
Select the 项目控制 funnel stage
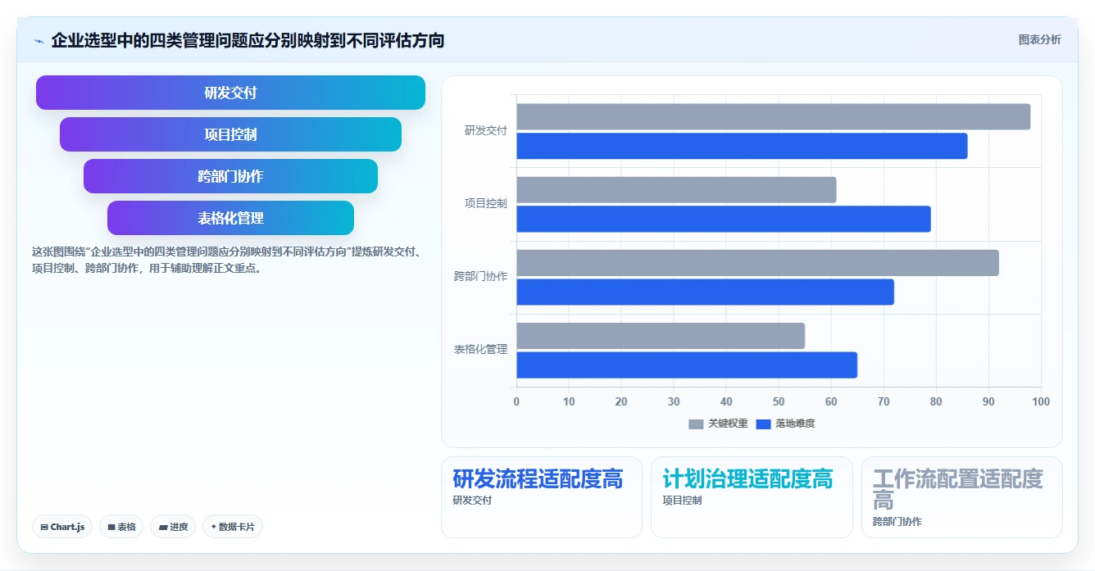pyautogui.click(x=230, y=134)
